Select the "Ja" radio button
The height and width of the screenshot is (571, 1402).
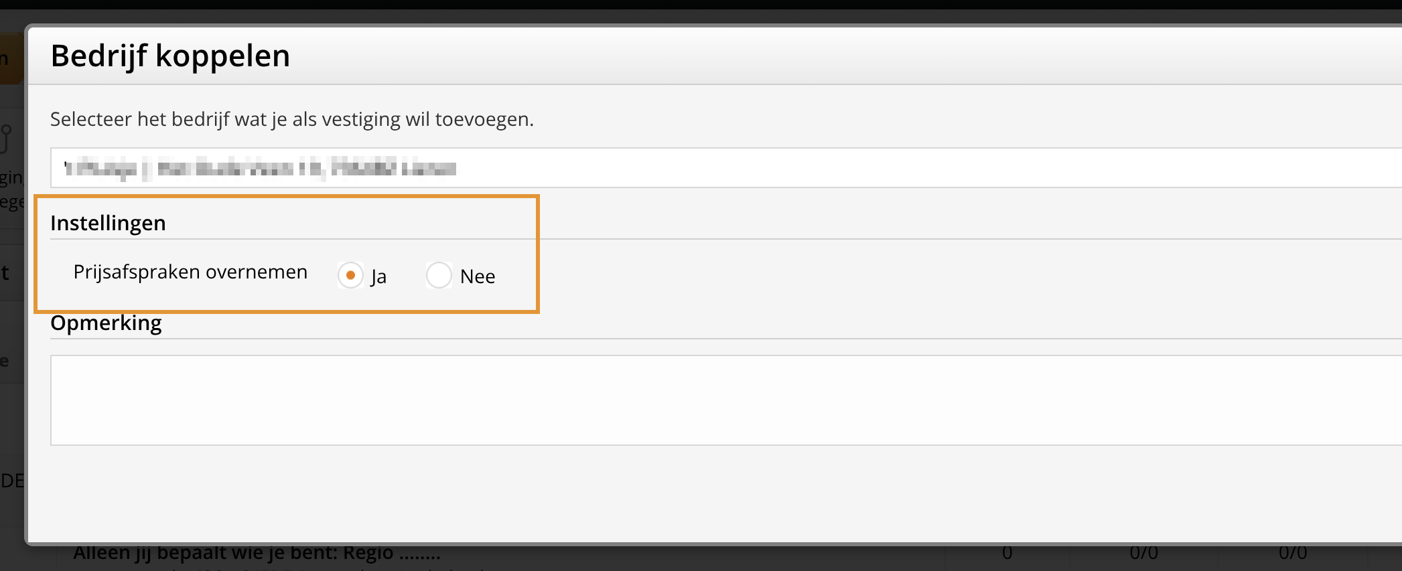(x=350, y=275)
